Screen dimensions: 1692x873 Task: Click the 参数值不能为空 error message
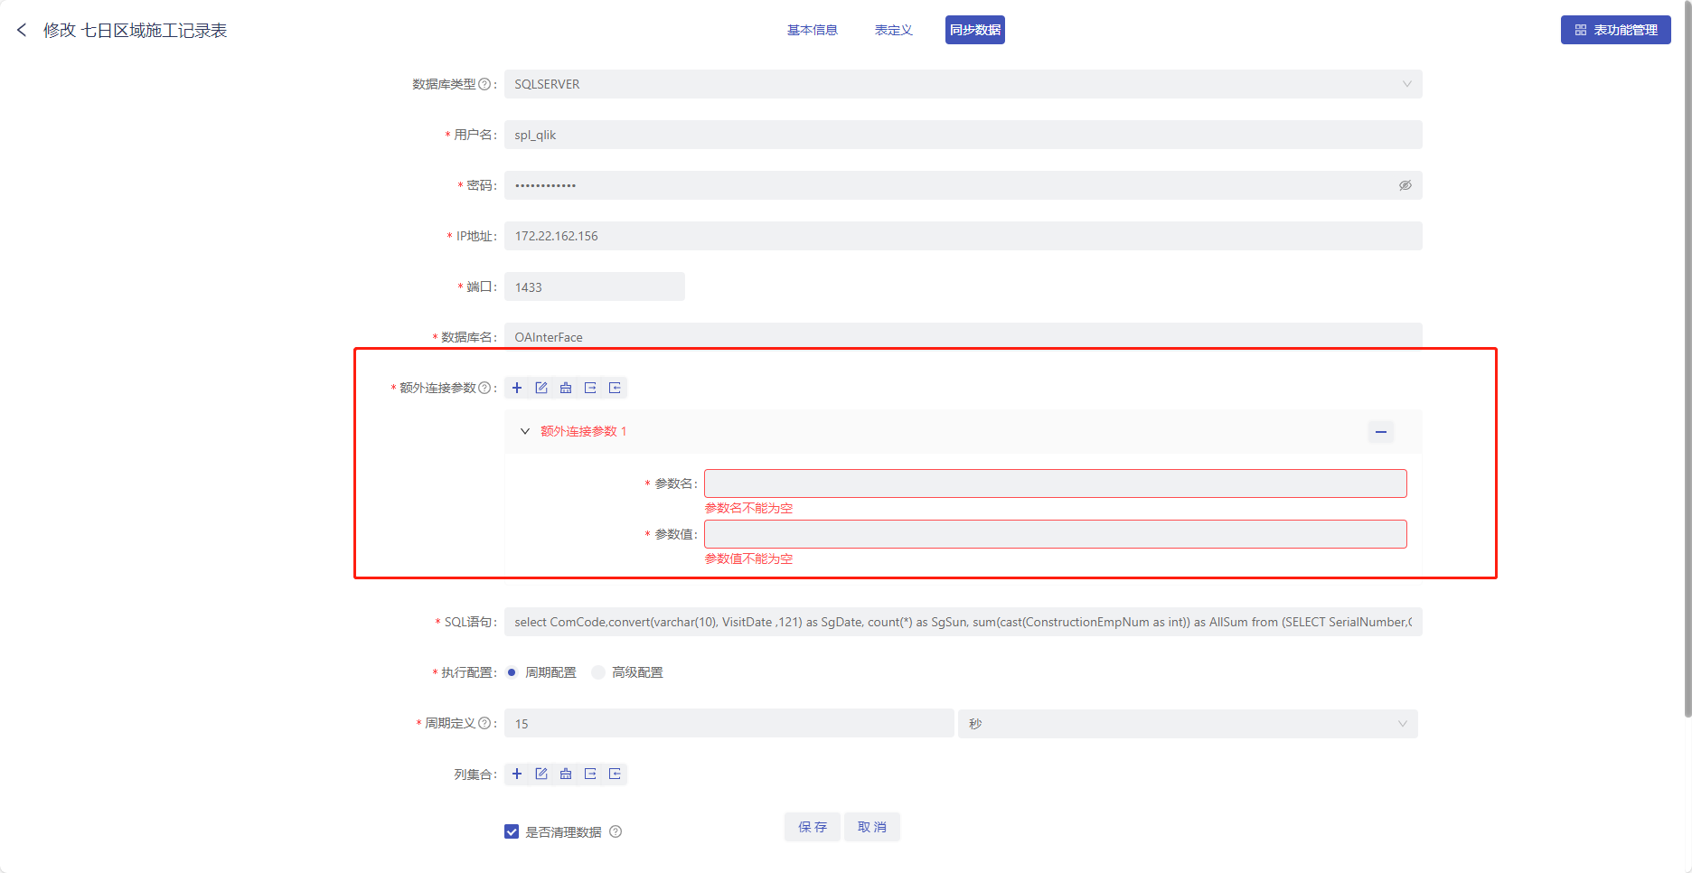coord(748,559)
